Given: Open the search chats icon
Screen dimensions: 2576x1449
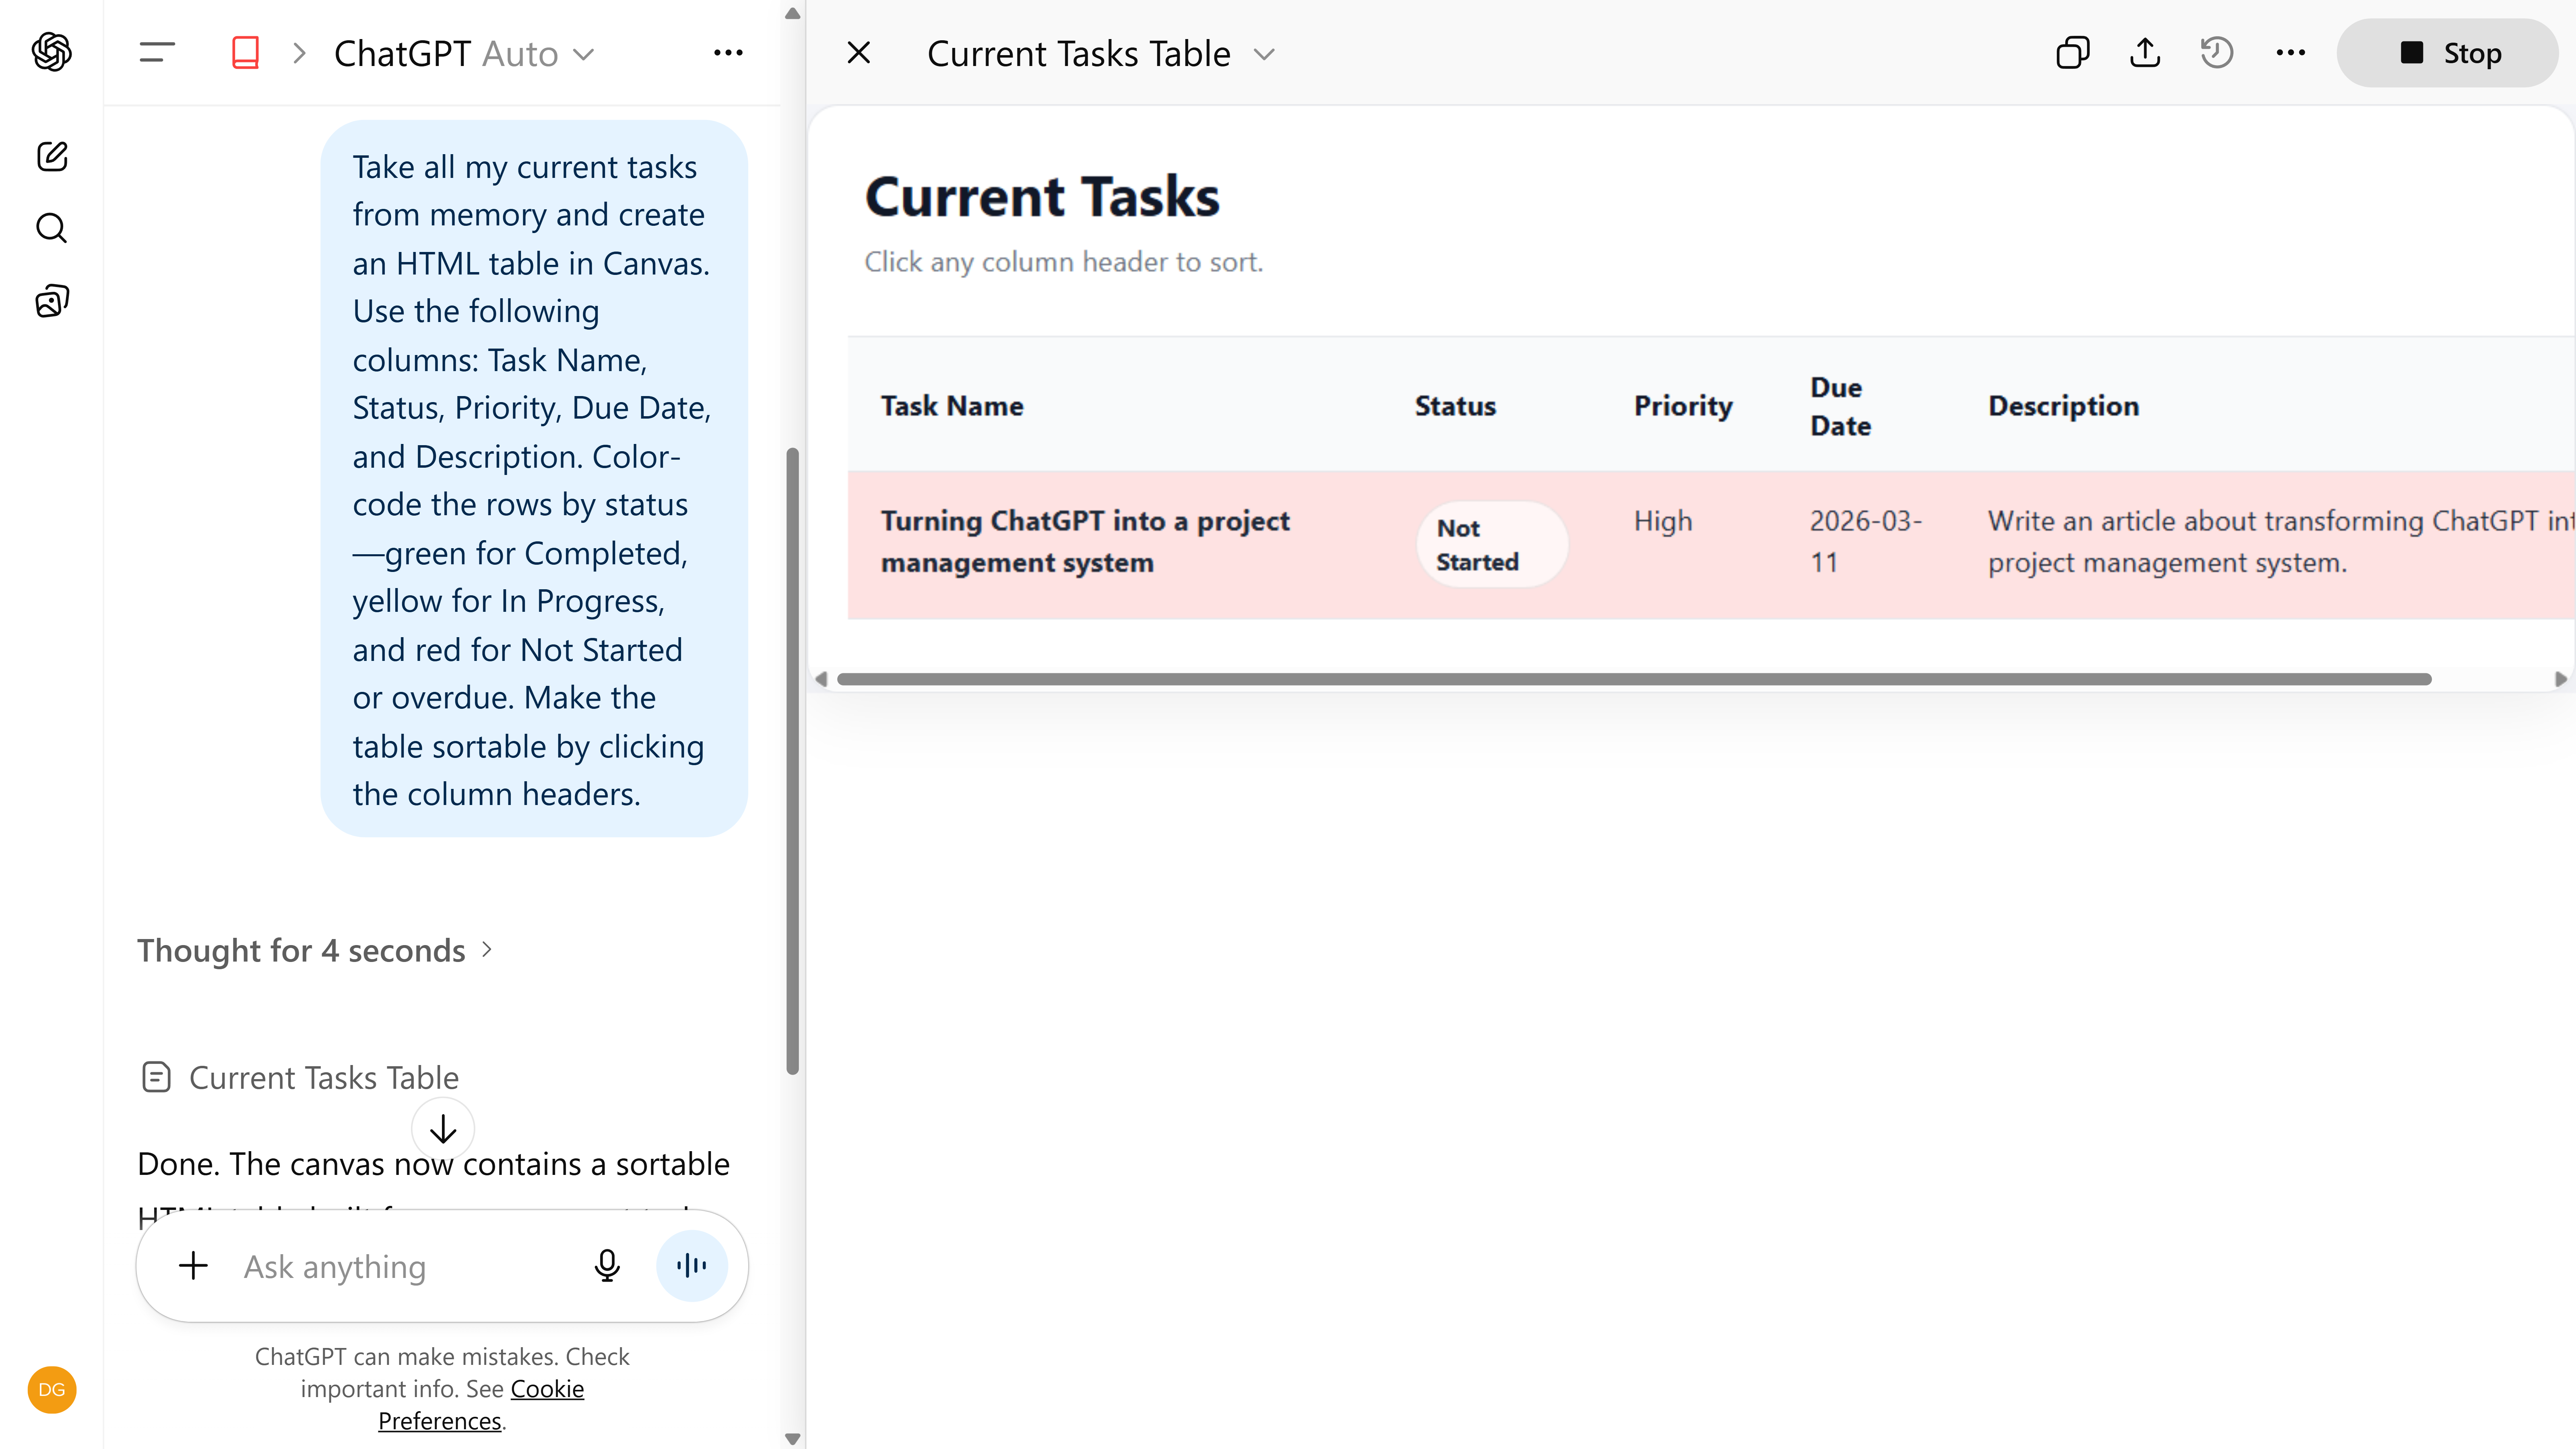Looking at the screenshot, I should [52, 228].
